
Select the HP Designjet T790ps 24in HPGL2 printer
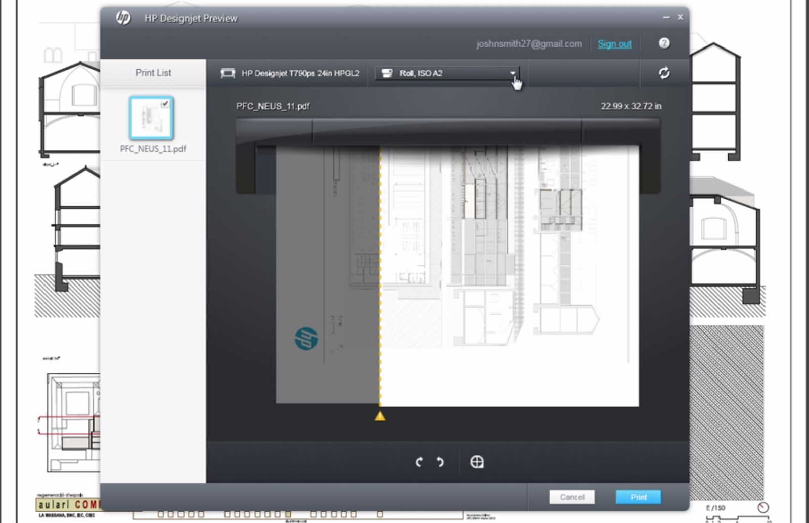pyautogui.click(x=300, y=73)
